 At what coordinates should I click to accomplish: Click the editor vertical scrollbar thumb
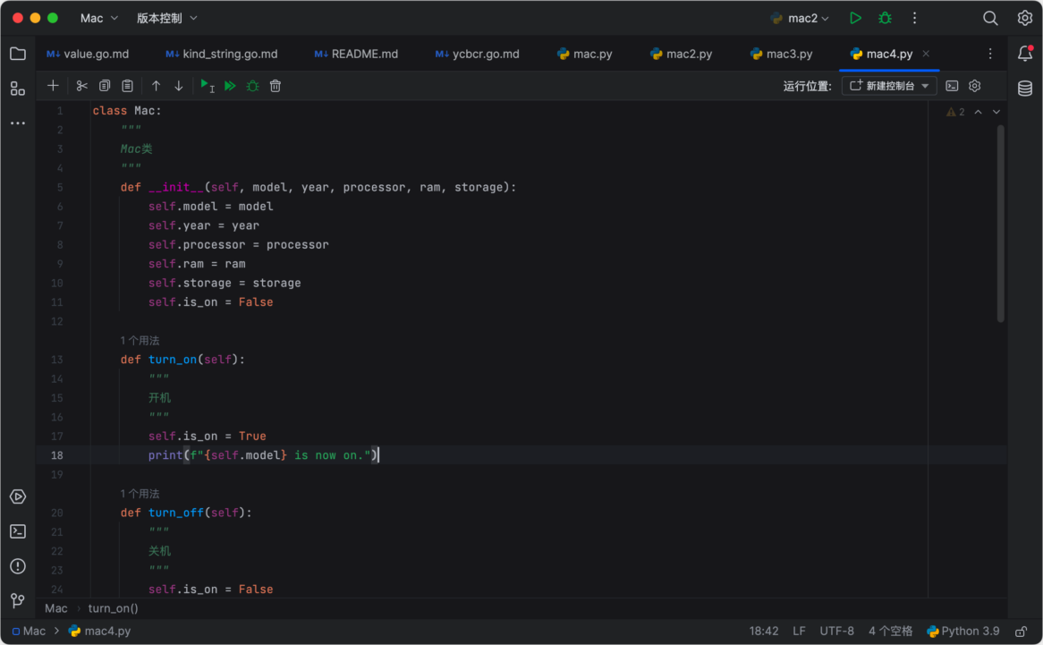click(x=1000, y=224)
